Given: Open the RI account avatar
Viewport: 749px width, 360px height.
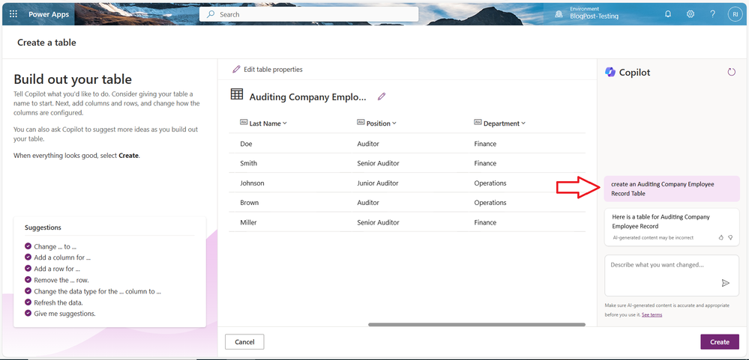Looking at the screenshot, I should [x=735, y=14].
